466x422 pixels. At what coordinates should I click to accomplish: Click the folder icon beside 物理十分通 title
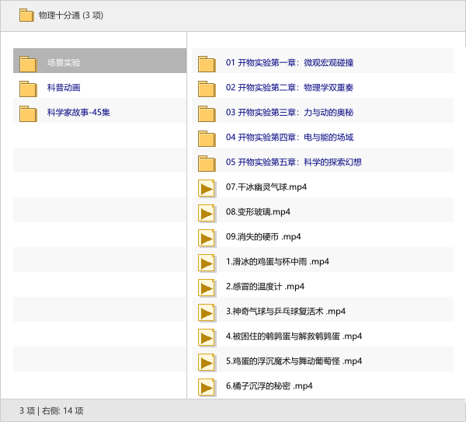[26, 15]
